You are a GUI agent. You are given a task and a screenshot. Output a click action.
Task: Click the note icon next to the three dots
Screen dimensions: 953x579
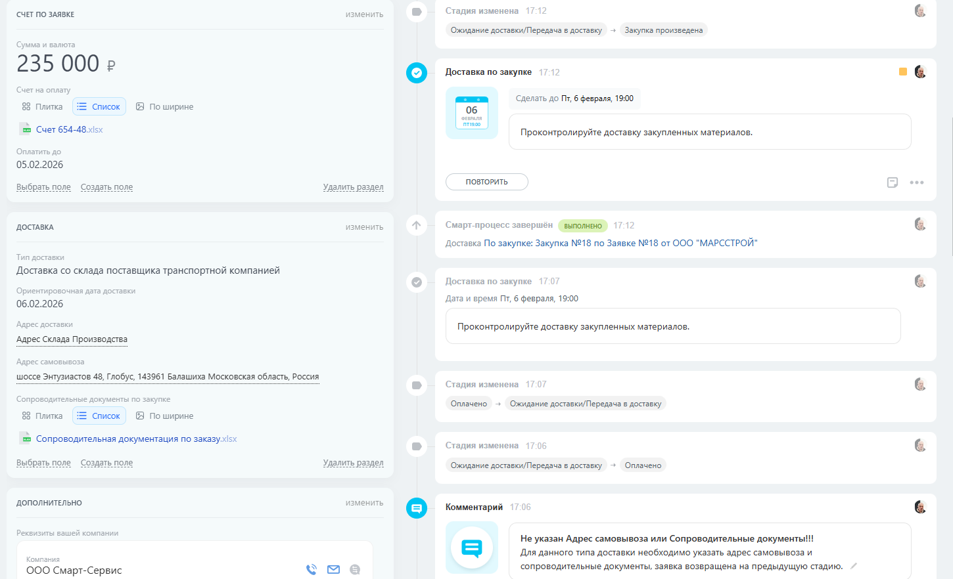coord(893,182)
